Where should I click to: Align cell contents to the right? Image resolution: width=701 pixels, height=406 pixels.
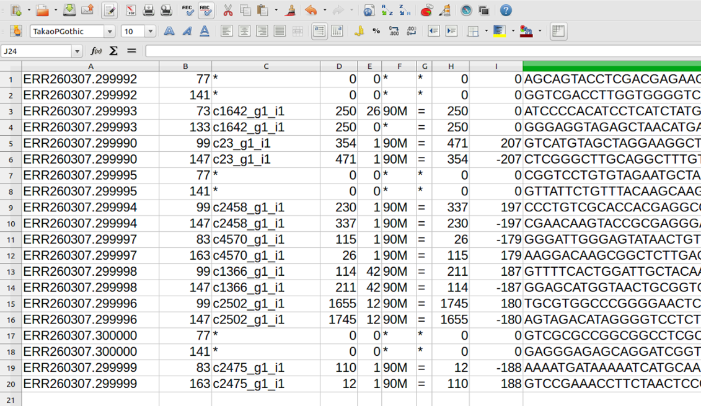(x=262, y=31)
